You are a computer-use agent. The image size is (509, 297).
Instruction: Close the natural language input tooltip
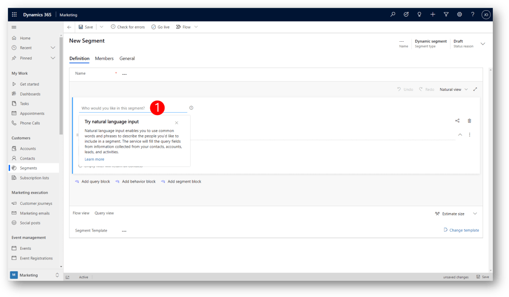(x=177, y=123)
